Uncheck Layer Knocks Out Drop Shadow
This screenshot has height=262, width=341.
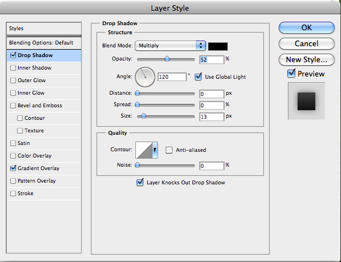pyautogui.click(x=140, y=182)
